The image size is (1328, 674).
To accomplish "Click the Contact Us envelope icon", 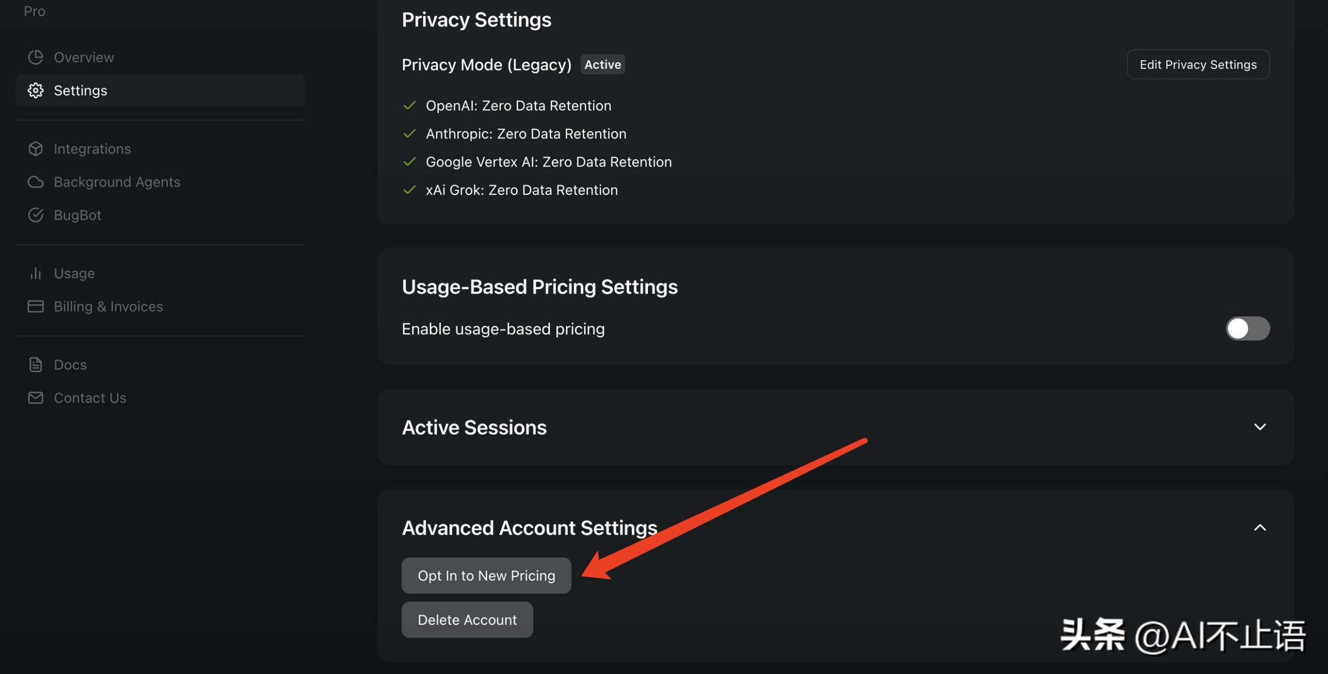I will [x=35, y=398].
